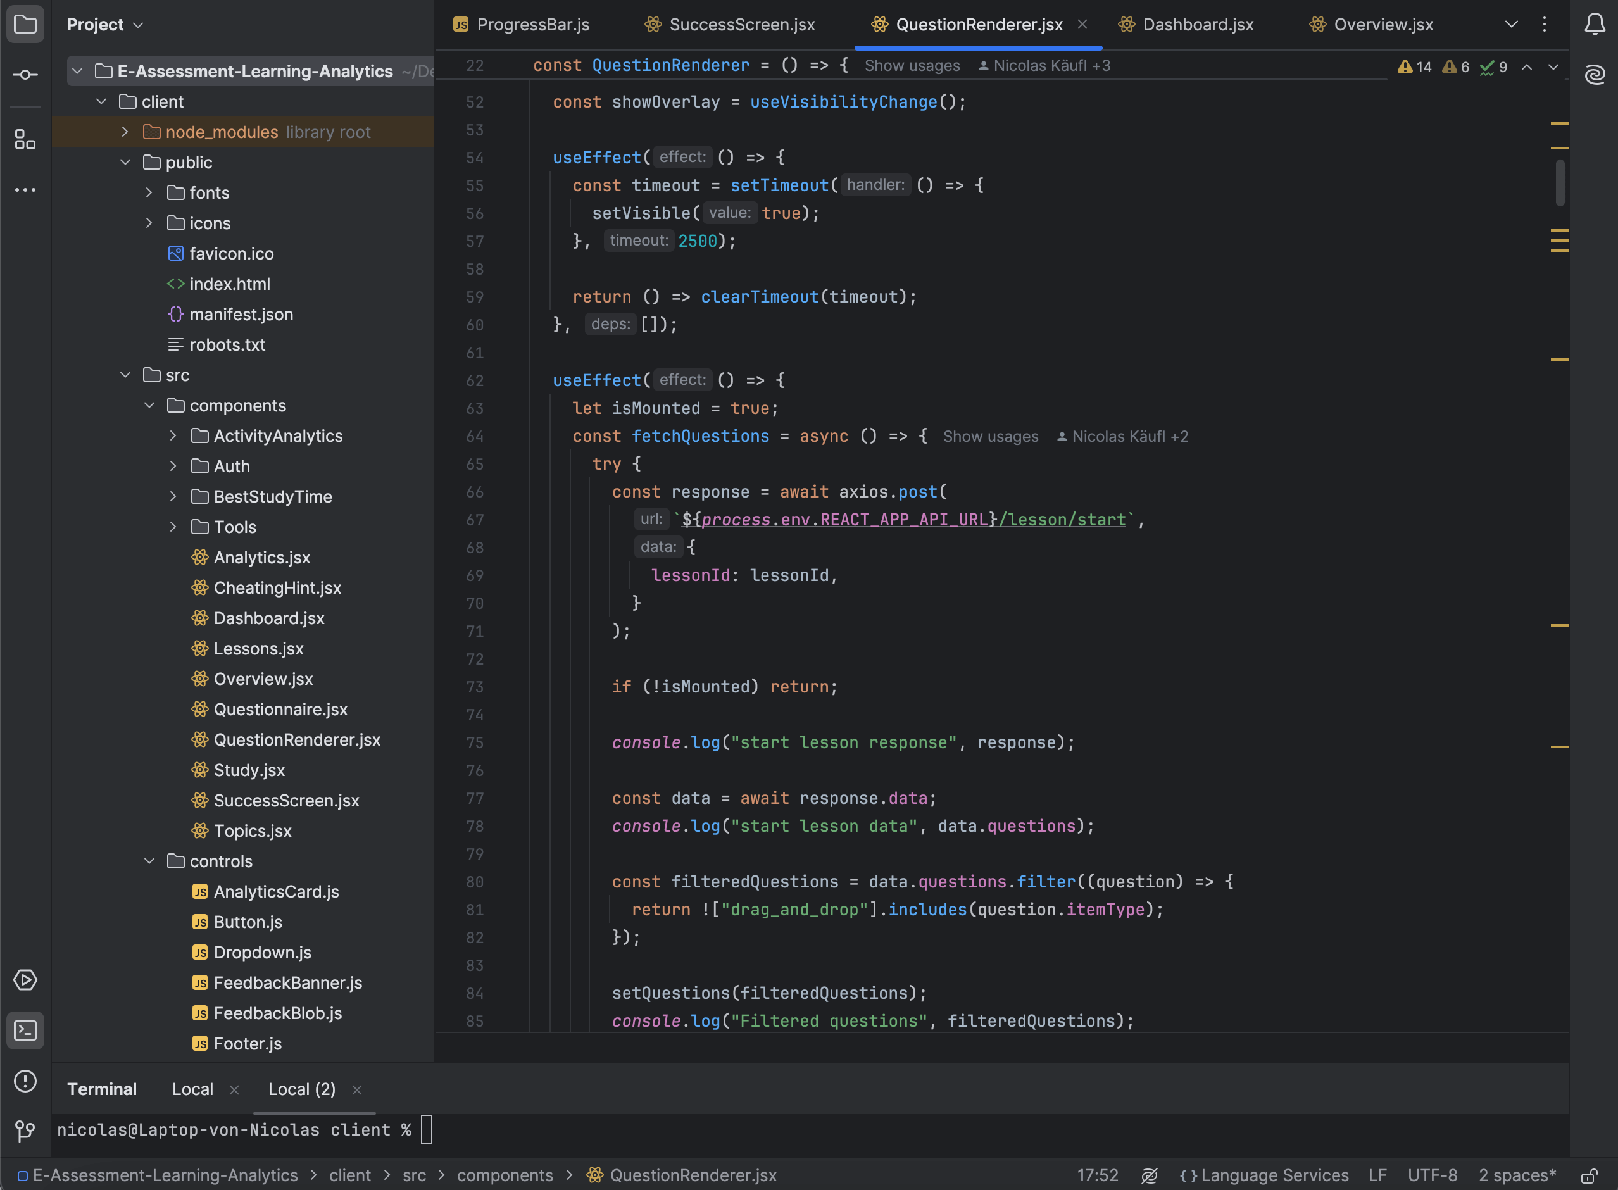Screen dimensions: 1618x1190
Task: Click the typo count 9 indicator
Action: coord(1493,67)
